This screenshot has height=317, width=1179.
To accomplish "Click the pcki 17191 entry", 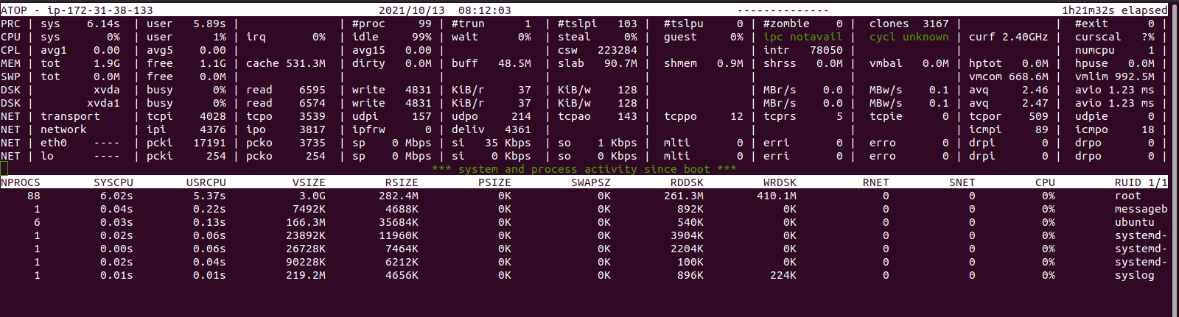I will 186,143.
